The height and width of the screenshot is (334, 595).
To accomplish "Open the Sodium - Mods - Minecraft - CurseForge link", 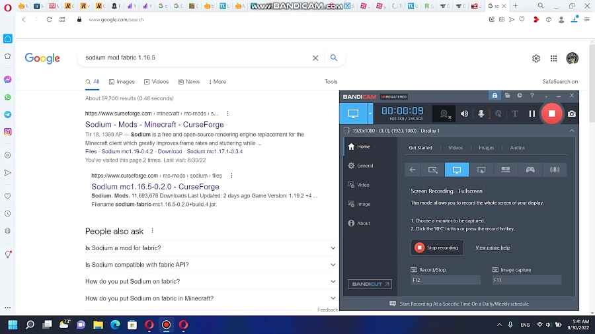I will click(x=154, y=124).
